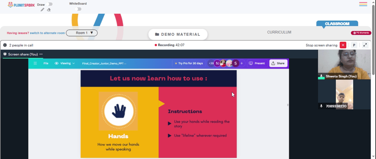Click the P button in call bar

point(354,45)
